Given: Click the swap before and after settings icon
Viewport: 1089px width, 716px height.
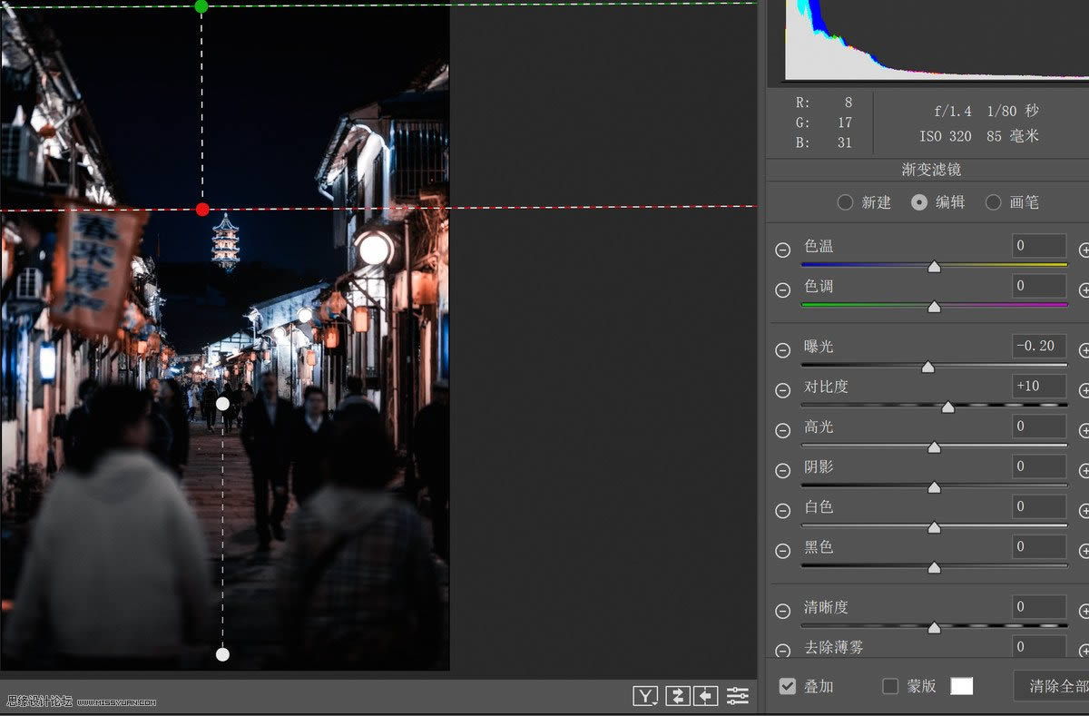Looking at the screenshot, I should click(676, 694).
